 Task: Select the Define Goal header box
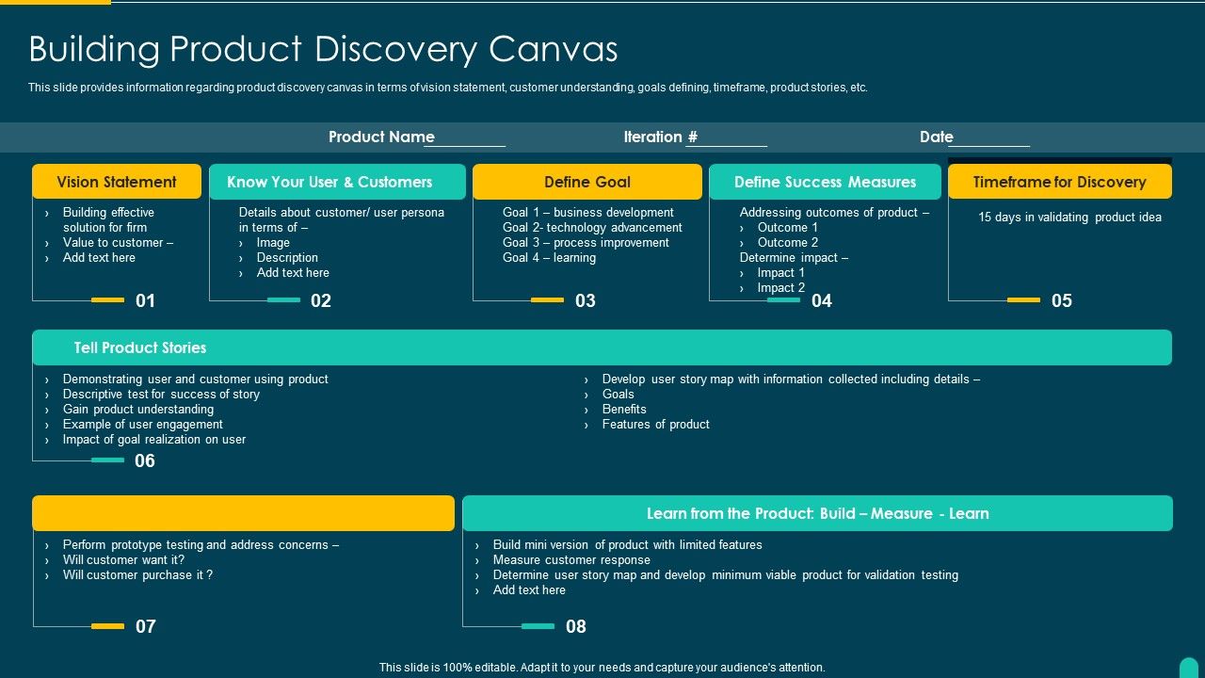[587, 182]
